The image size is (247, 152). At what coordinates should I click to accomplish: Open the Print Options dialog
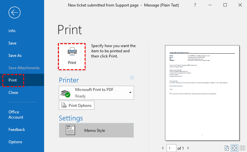click(77, 105)
